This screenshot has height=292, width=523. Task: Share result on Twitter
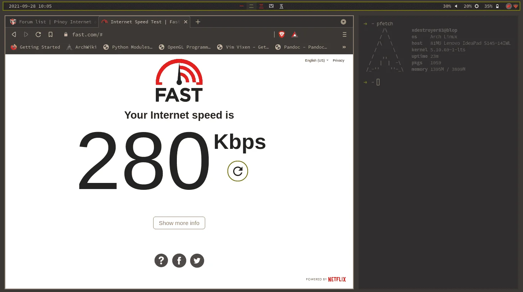(x=197, y=261)
